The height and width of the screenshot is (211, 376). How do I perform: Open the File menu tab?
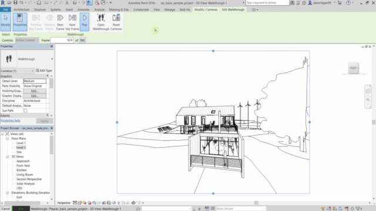click(5, 9)
